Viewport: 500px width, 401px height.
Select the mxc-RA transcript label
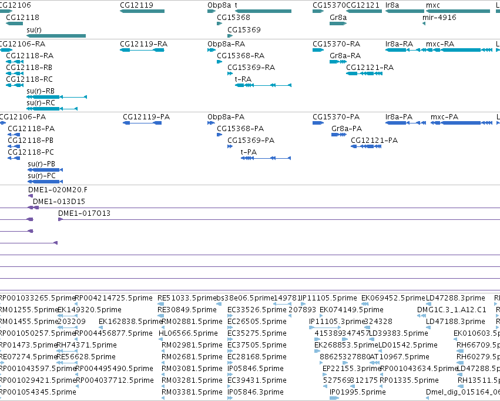click(439, 44)
